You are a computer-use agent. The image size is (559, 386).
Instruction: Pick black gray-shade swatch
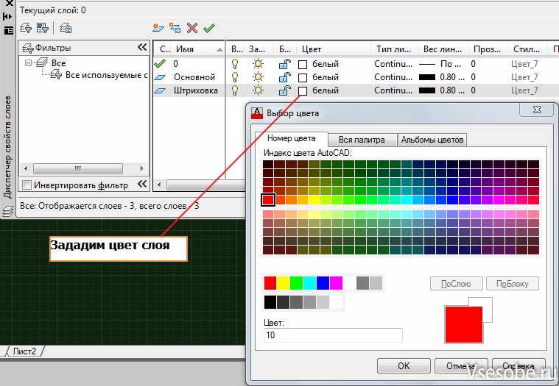pyautogui.click(x=270, y=302)
